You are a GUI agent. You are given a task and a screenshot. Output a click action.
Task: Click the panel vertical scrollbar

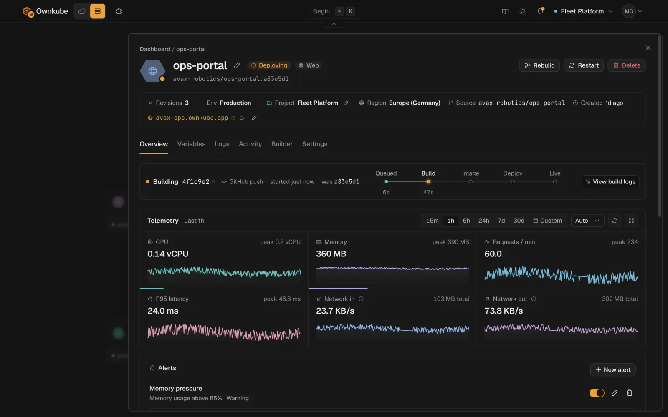(x=660, y=126)
